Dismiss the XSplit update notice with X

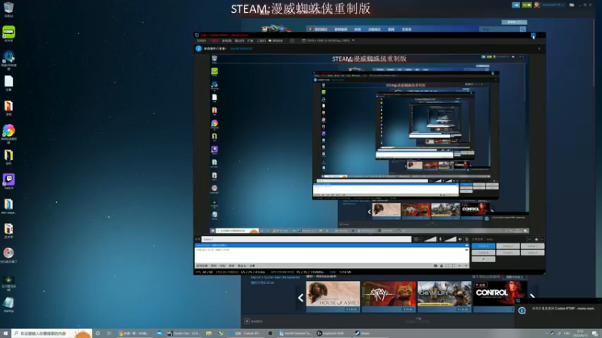[539, 49]
